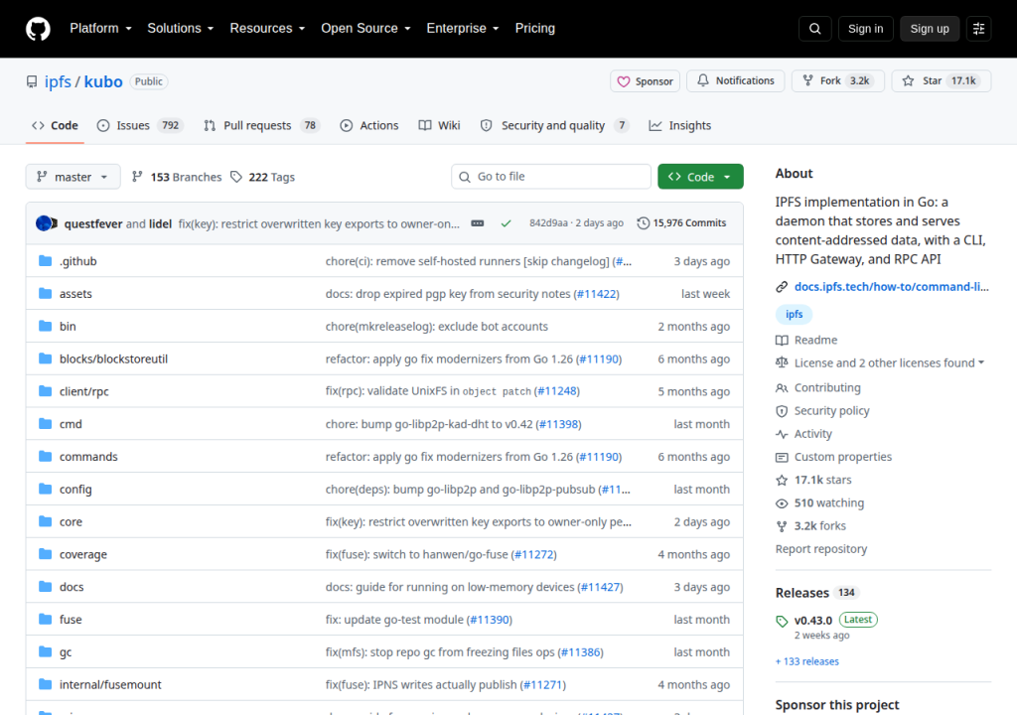Star the kubo repository
Viewport: 1017px width, 715px height.
click(942, 80)
